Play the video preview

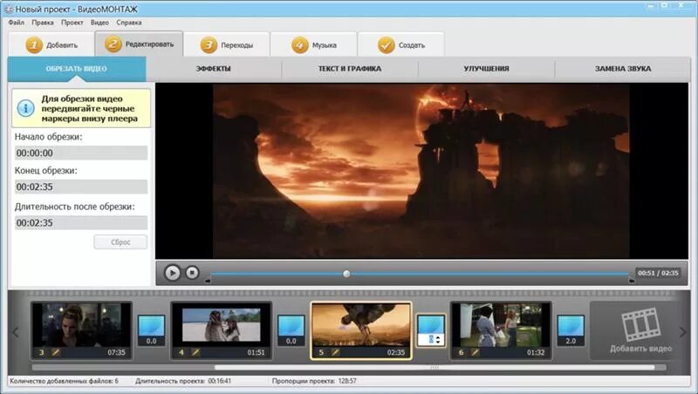[172, 273]
